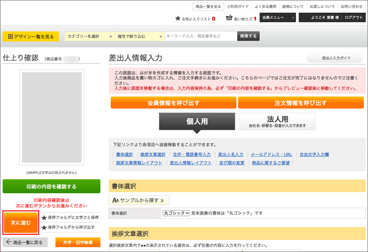Screen dimensions: 368x252
Task: Click back arrow on 商品一覧に戻る
Action: pyautogui.click(x=9, y=242)
